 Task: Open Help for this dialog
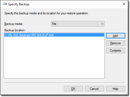tap(116, 89)
